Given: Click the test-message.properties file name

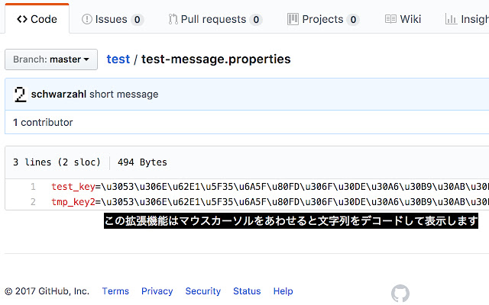Looking at the screenshot, I should point(215,59).
